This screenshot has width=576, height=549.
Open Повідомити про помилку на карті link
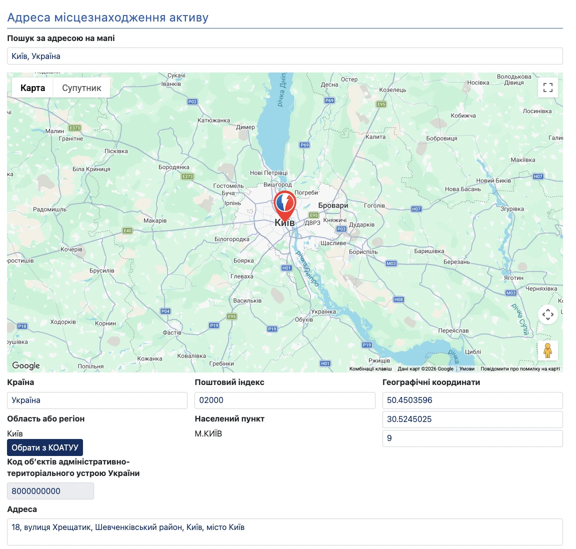(x=520, y=368)
